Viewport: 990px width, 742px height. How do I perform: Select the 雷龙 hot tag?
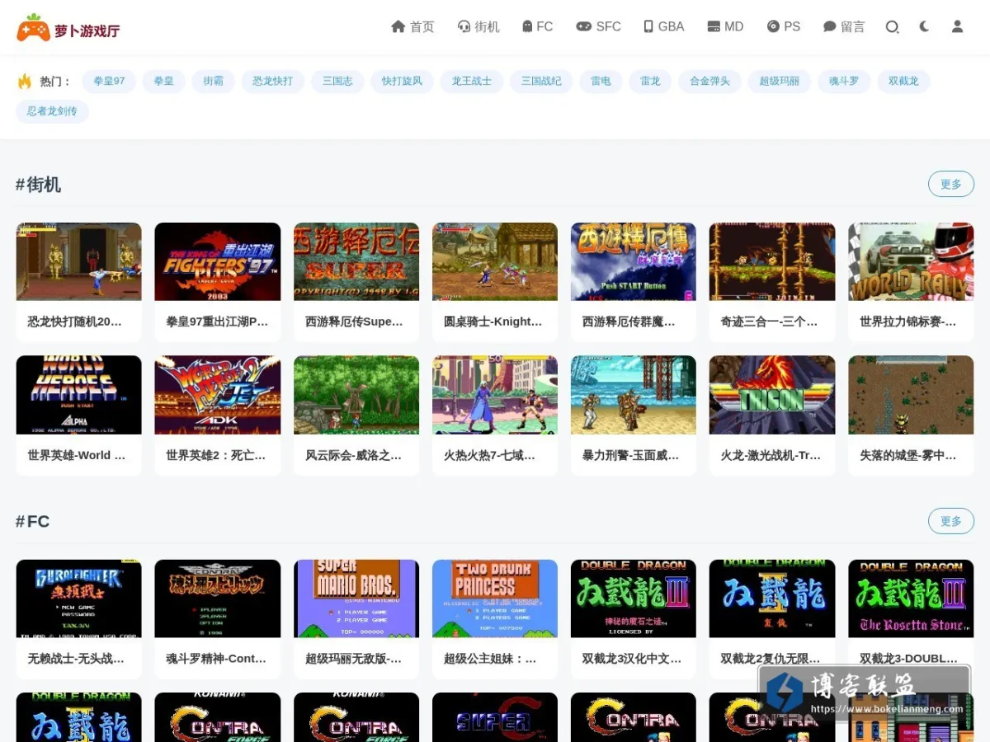pyautogui.click(x=650, y=81)
